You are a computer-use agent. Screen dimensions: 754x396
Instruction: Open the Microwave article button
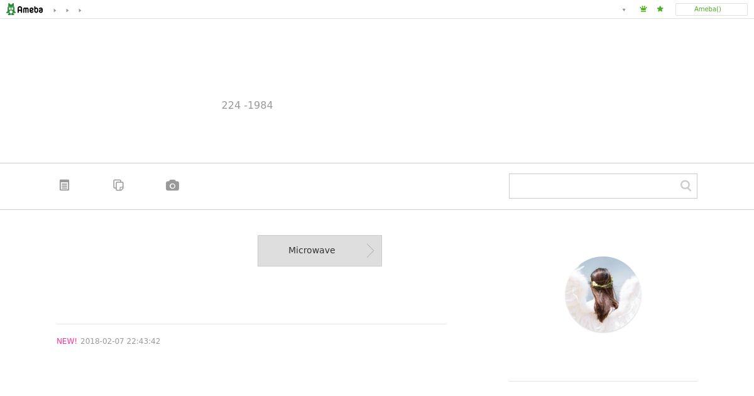pos(320,251)
